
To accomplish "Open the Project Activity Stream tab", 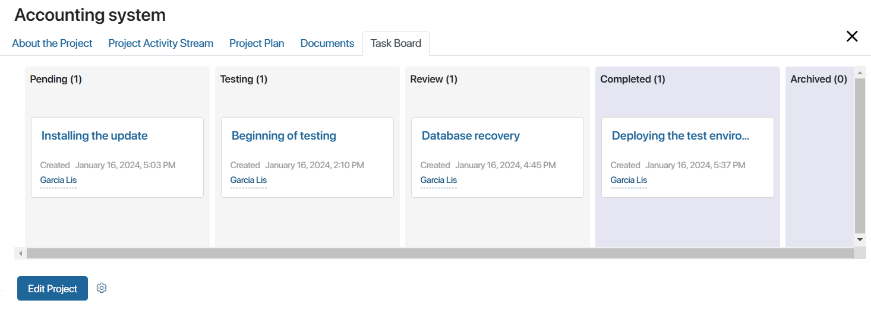I will pyautogui.click(x=160, y=43).
